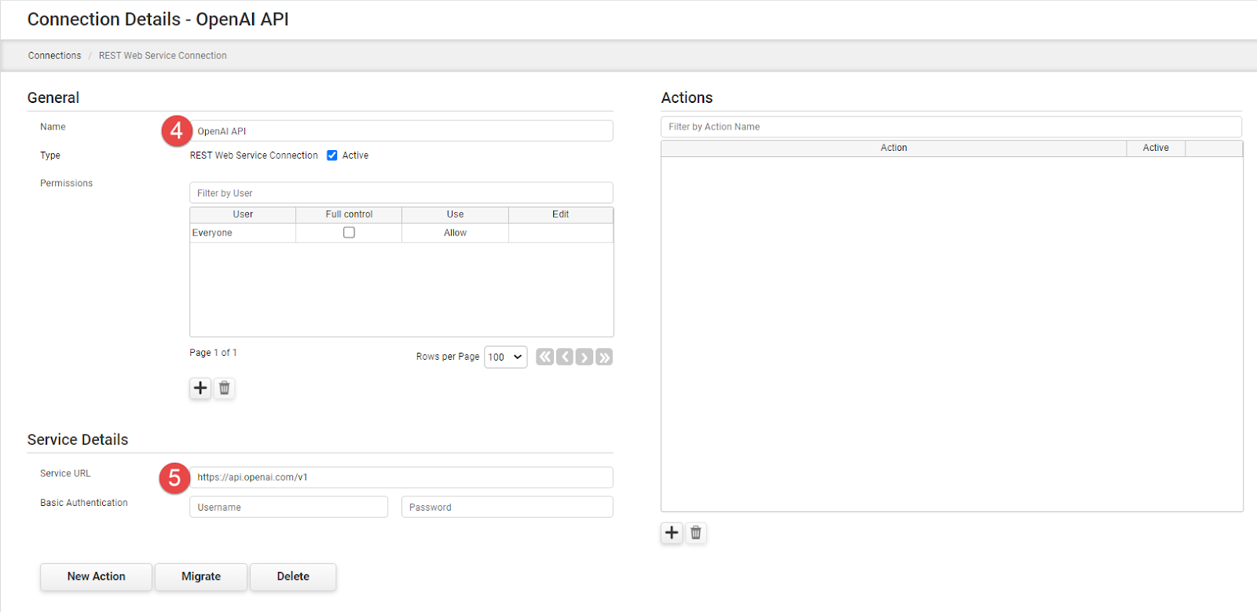Open REST Web Service Connection breadcrumb
The width and height of the screenshot is (1257, 612).
pyautogui.click(x=163, y=56)
